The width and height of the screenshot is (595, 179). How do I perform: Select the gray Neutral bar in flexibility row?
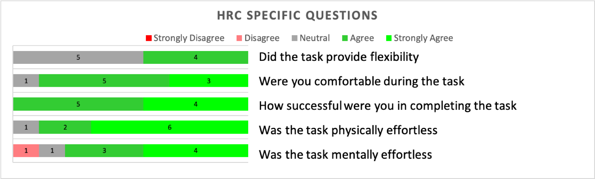pyautogui.click(x=78, y=57)
